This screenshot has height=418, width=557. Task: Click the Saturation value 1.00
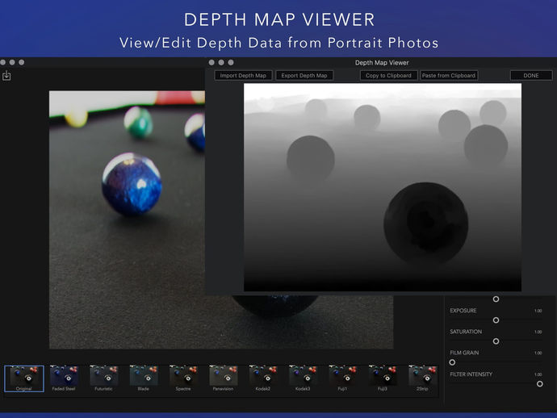click(x=538, y=332)
